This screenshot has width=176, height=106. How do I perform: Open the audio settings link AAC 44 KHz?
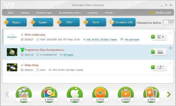[x=102, y=39]
